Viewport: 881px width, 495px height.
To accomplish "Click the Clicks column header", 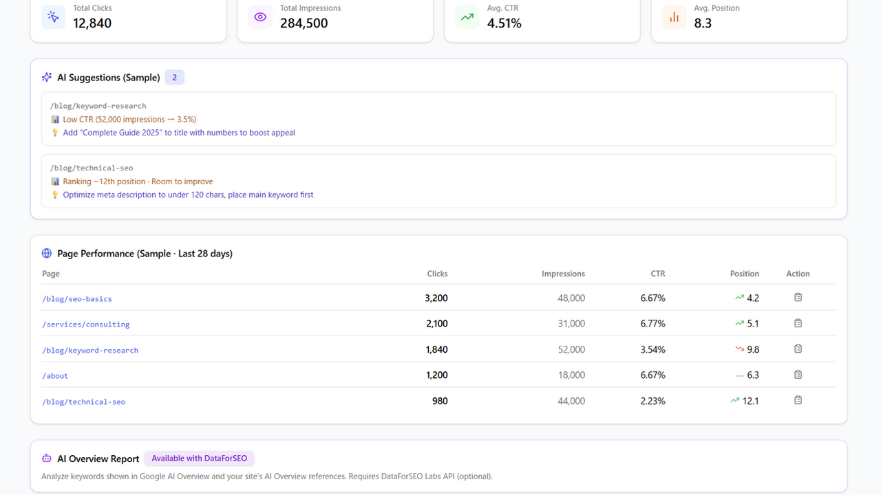I will [x=437, y=274].
